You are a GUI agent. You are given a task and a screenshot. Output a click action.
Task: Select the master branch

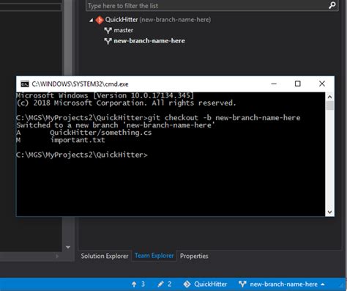pos(124,30)
